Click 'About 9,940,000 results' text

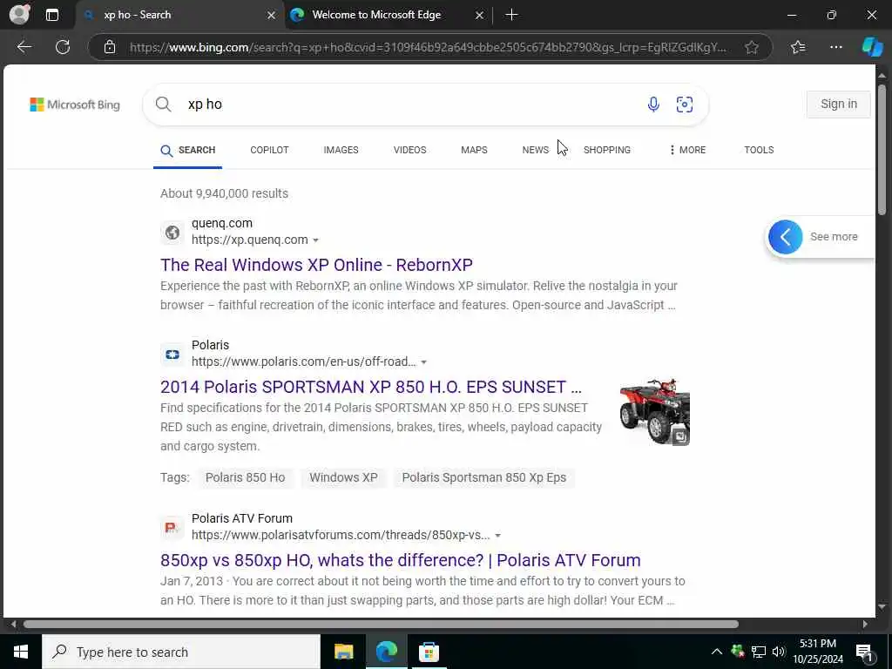pyautogui.click(x=224, y=193)
